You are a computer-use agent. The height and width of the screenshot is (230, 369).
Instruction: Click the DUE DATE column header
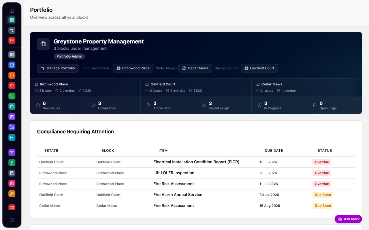click(274, 151)
